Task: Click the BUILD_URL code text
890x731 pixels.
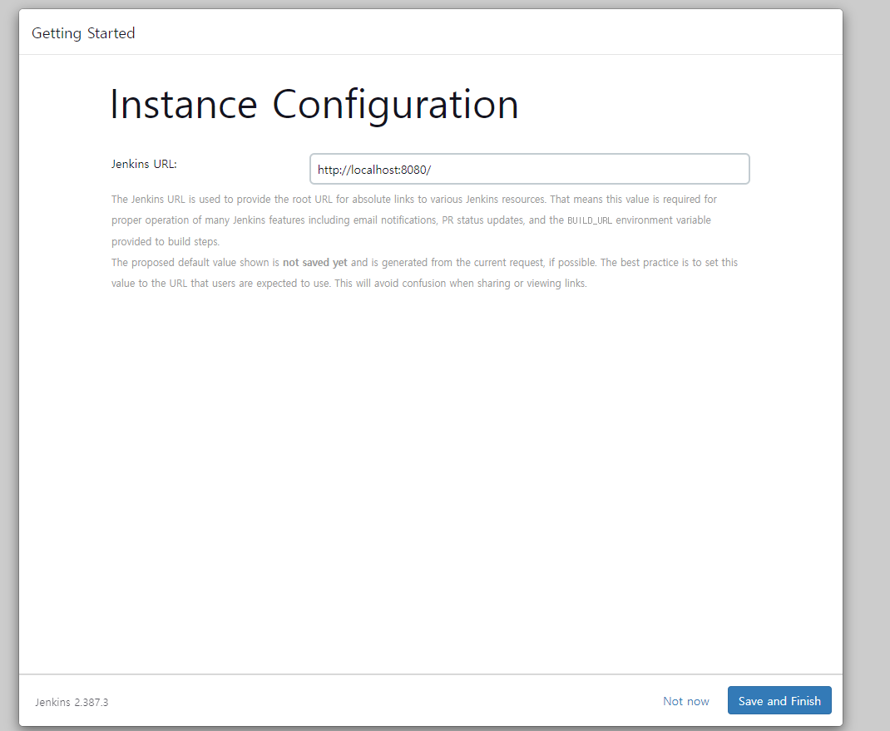Action: click(x=590, y=220)
